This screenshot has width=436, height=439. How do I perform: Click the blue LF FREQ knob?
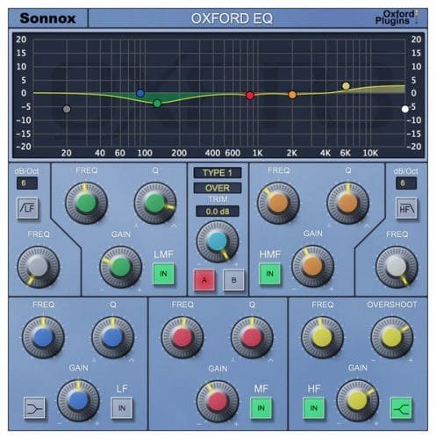(43, 337)
